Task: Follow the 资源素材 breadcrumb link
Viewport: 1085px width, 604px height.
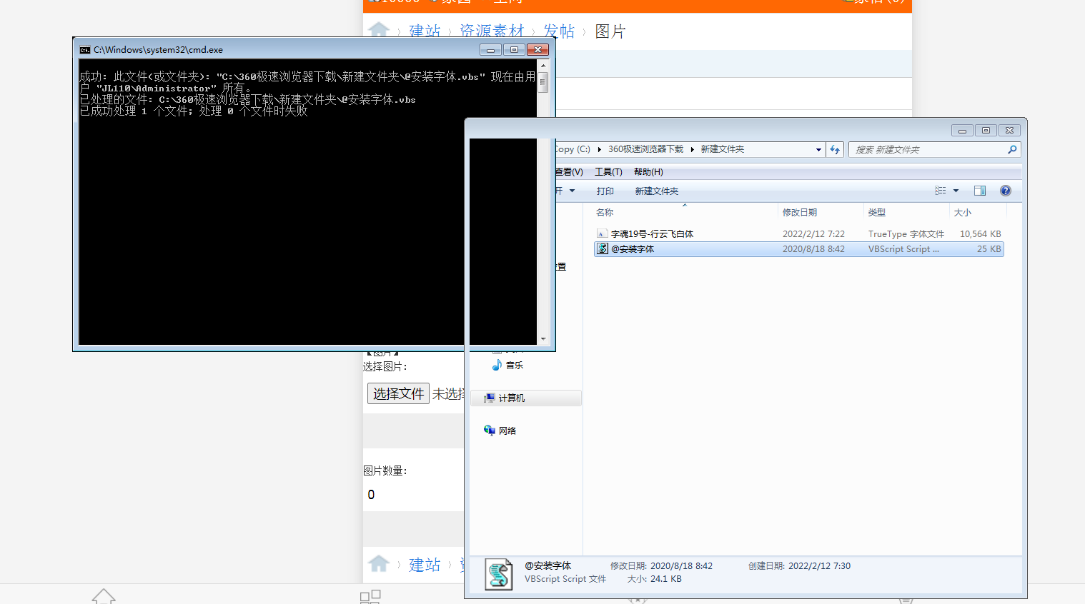Action: coord(492,30)
